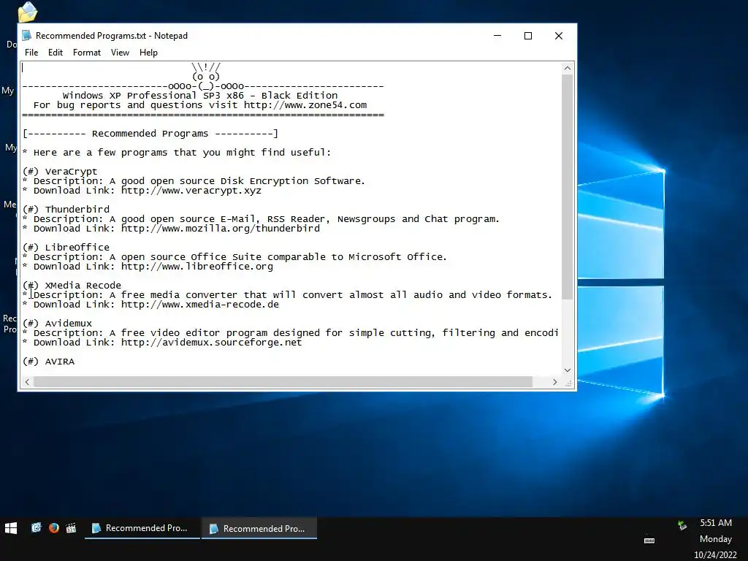Minimize the Notepad window
748x561 pixels.
pyautogui.click(x=497, y=36)
